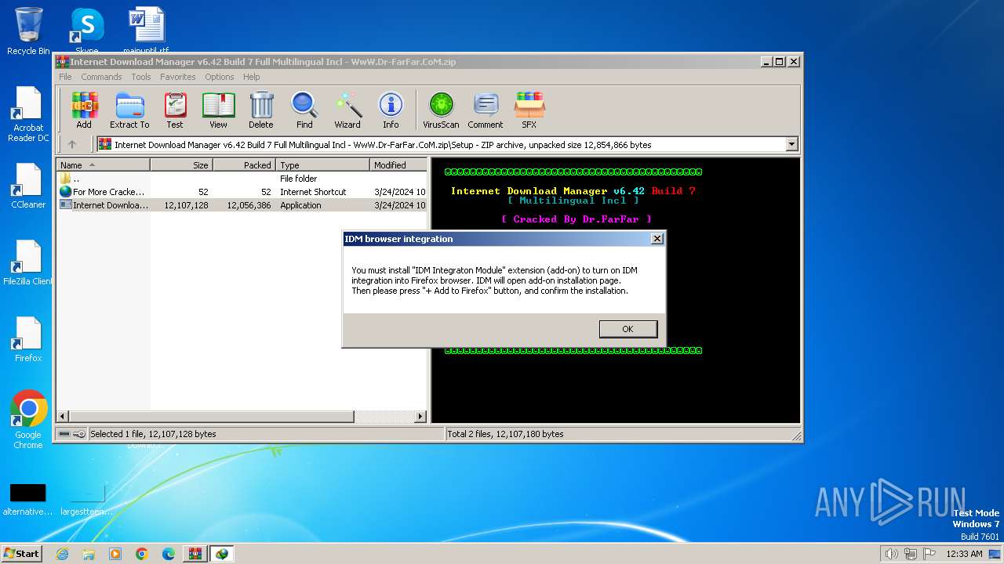The width and height of the screenshot is (1004, 564).
Task: Open the Options menu
Action: [x=220, y=77]
